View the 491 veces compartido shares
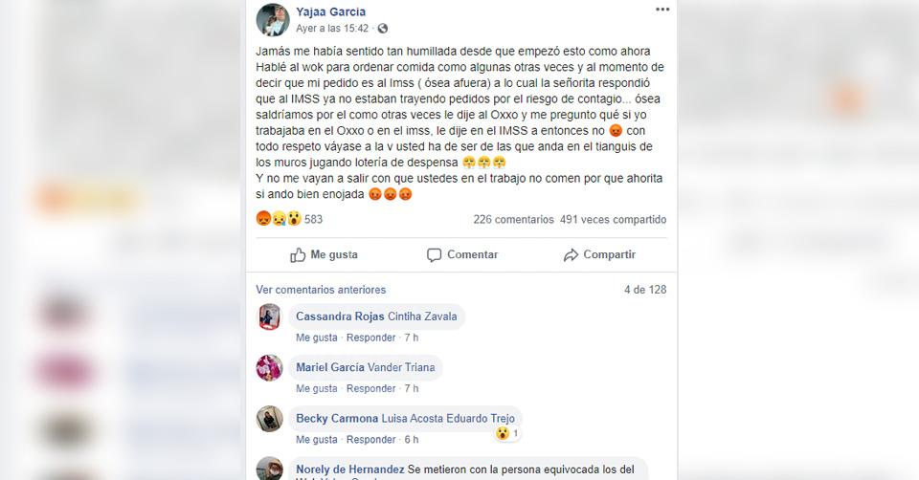 [x=613, y=219]
